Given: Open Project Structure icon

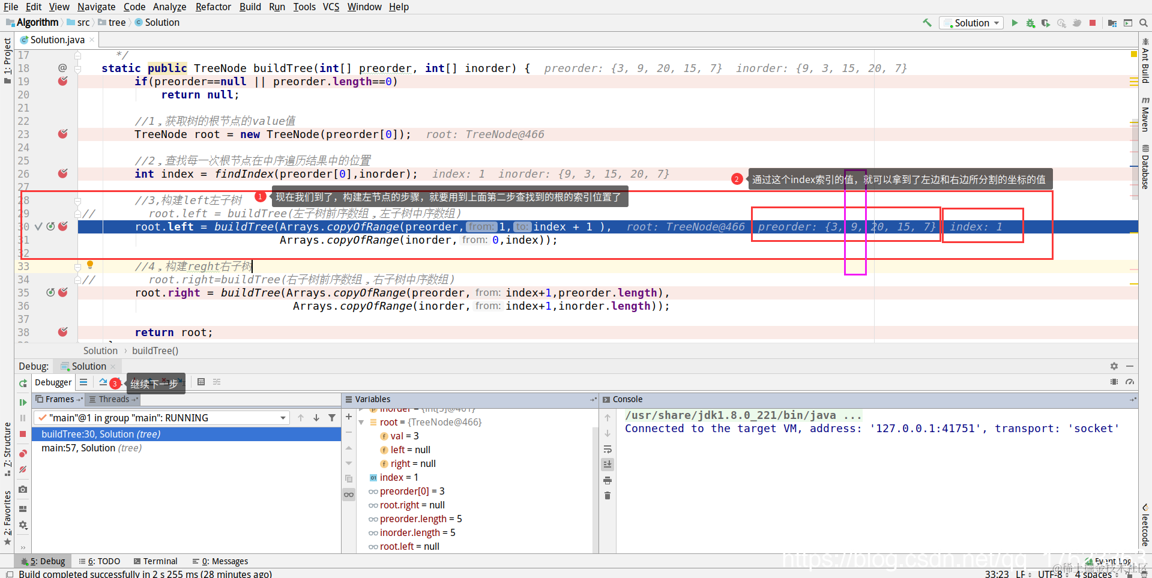Looking at the screenshot, I should [x=1112, y=23].
